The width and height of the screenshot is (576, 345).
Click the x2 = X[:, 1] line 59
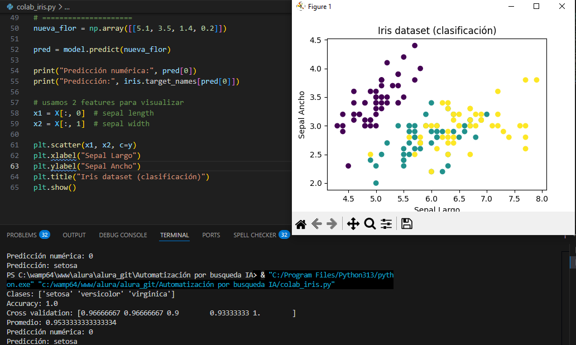(92, 124)
